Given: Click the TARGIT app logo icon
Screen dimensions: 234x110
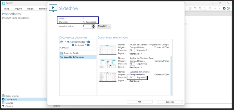Looking at the screenshot, I should 4,3.
